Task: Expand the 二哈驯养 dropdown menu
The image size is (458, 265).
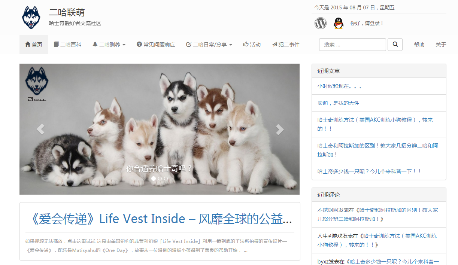Action: (x=109, y=45)
